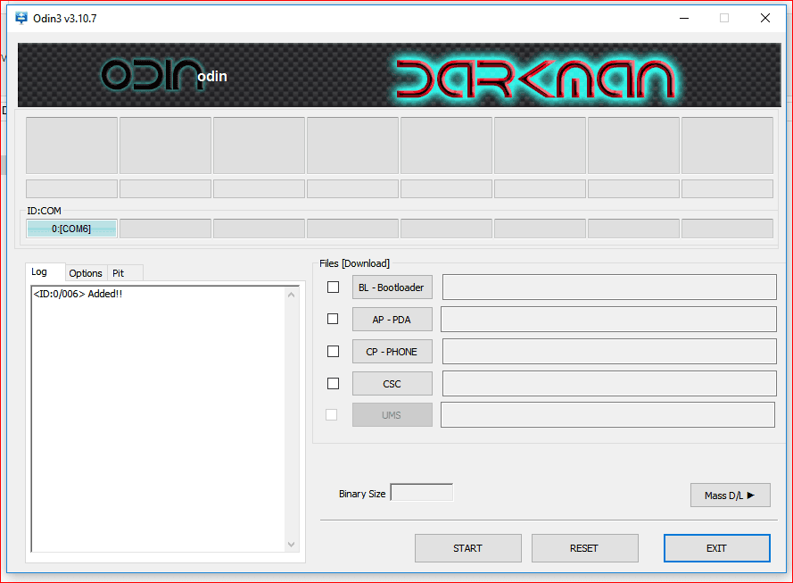Click the CP - PHONE file path field
Viewport: 793px width, 583px height.
(609, 351)
